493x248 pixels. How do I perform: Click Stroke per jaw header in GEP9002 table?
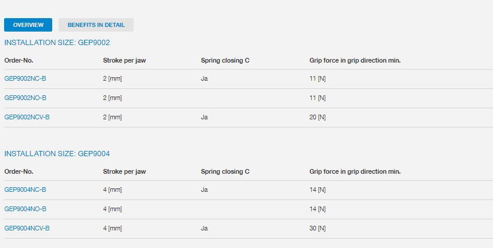[x=124, y=60]
